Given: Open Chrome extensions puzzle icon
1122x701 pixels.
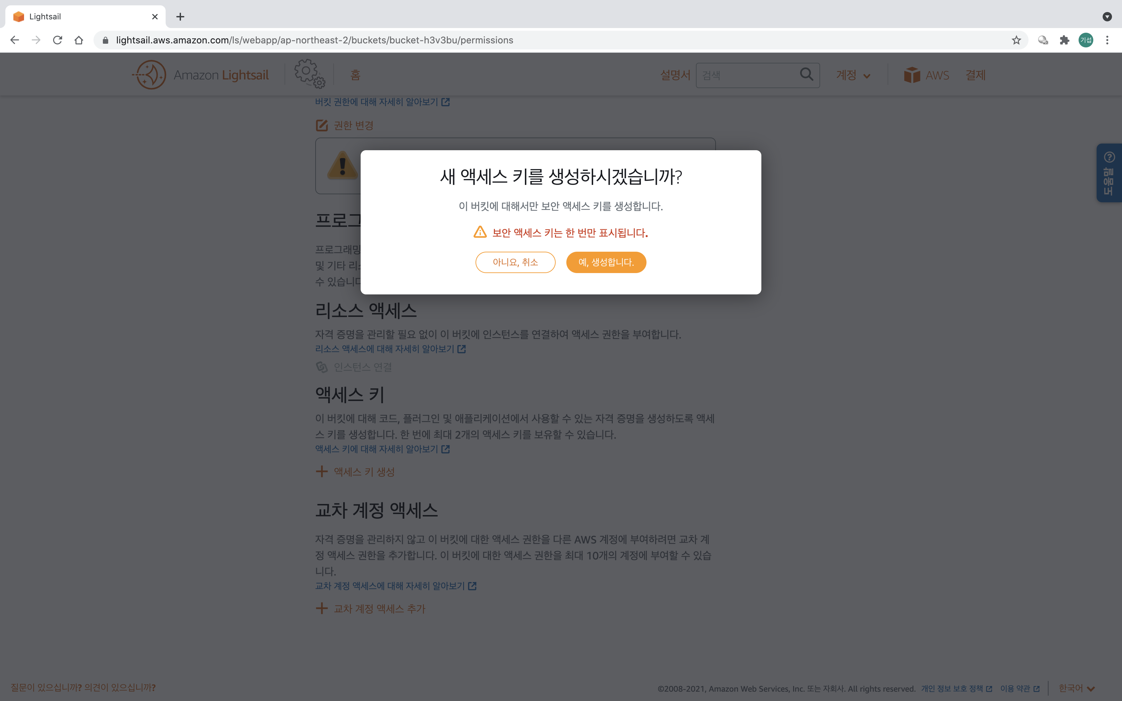Looking at the screenshot, I should (1064, 40).
